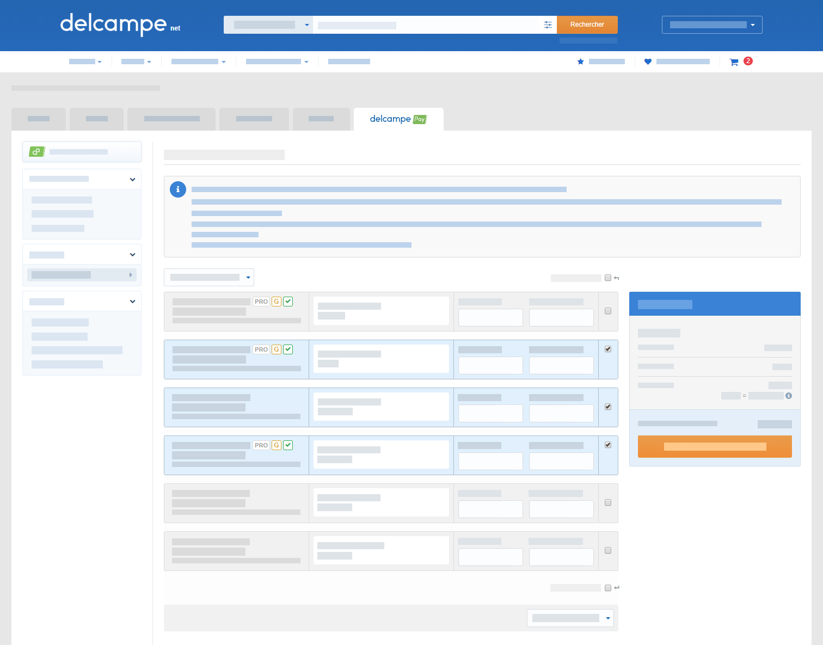The width and height of the screenshot is (823, 645).
Task: Click the blue info icon in notice box
Action: [x=178, y=189]
